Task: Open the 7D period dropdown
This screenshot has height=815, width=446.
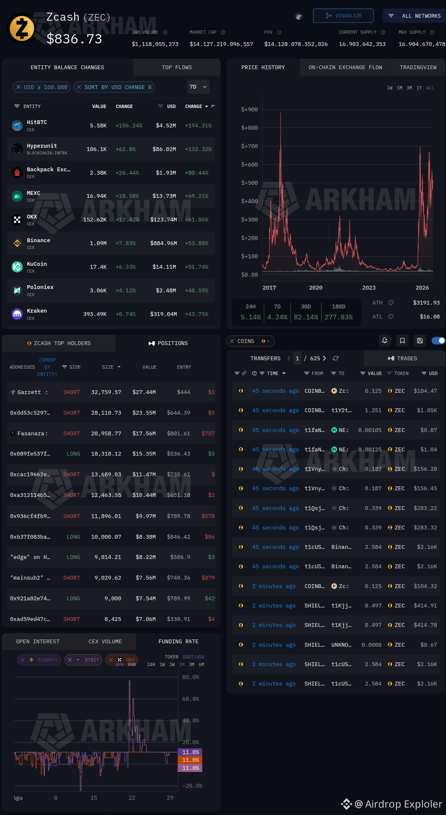Action: pyautogui.click(x=198, y=87)
